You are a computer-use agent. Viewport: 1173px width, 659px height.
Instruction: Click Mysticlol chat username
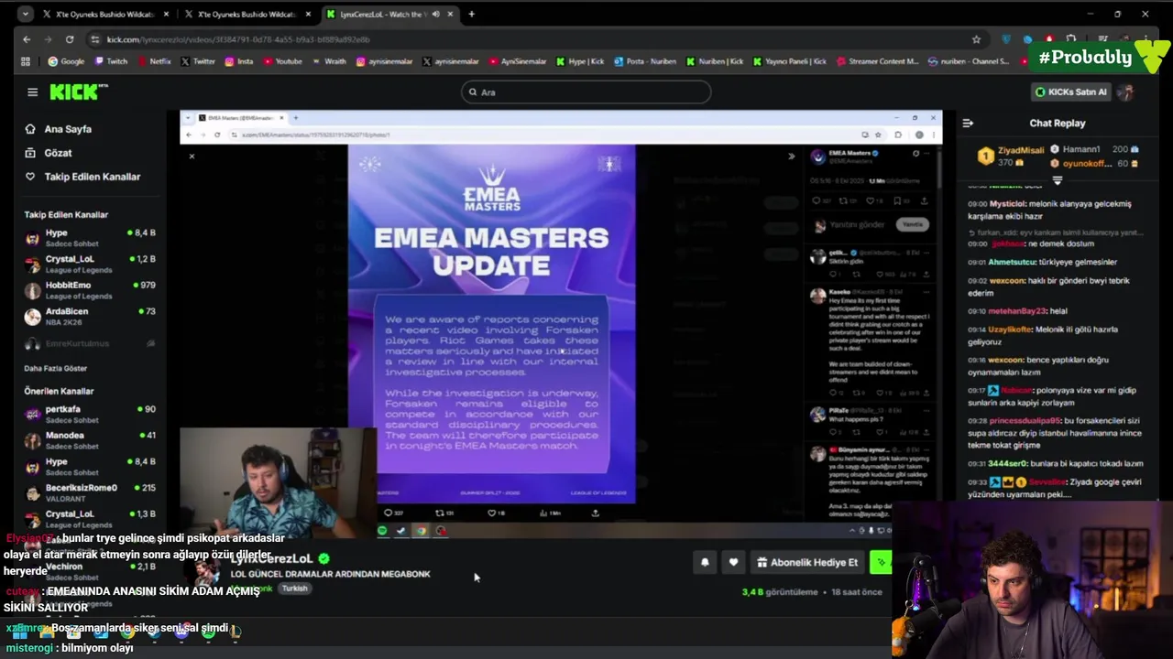click(x=1008, y=204)
